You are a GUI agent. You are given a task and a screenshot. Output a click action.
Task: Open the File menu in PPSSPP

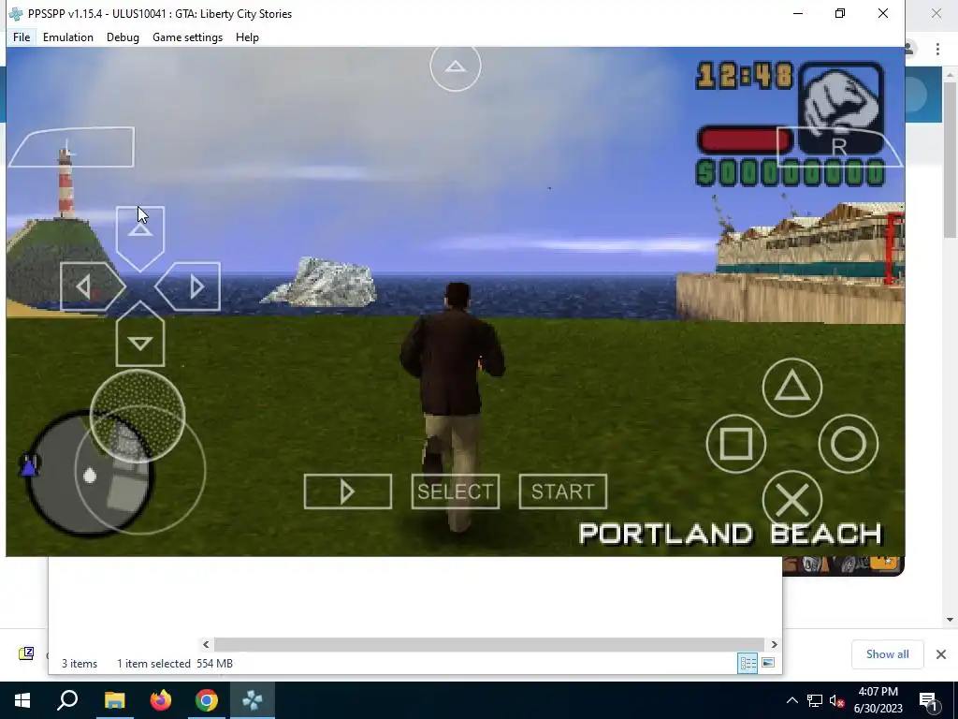[x=22, y=37]
